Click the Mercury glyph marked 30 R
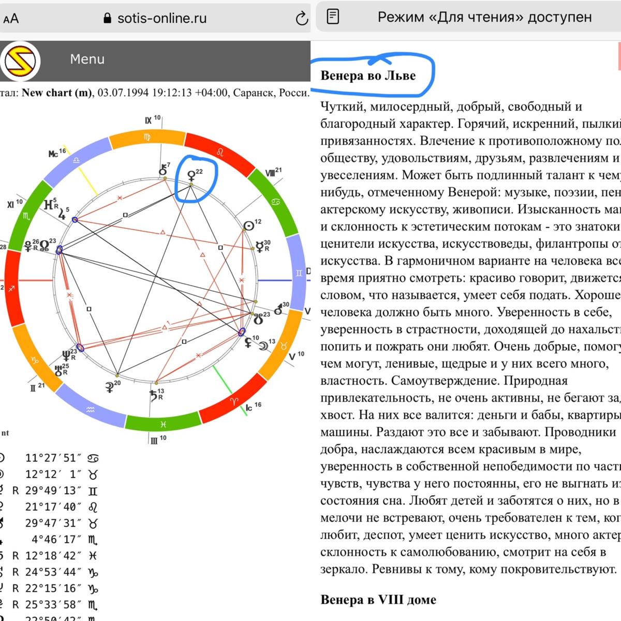621x621 pixels. 260,247
